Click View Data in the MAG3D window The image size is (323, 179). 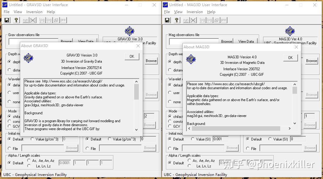(x=246, y=42)
